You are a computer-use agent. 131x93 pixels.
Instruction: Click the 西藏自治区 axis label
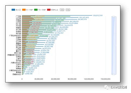coord(17,74)
